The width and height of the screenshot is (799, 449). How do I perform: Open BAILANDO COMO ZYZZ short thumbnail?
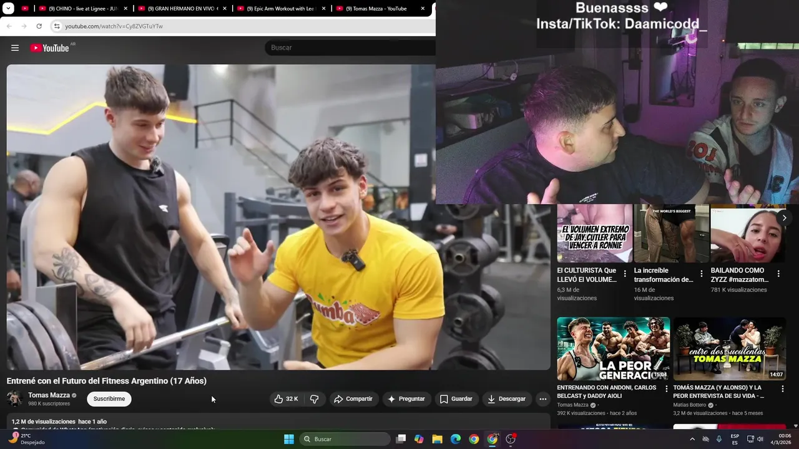coord(748,233)
